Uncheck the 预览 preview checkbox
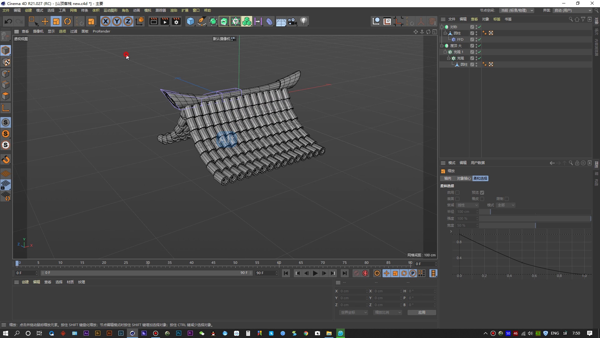 482,192
